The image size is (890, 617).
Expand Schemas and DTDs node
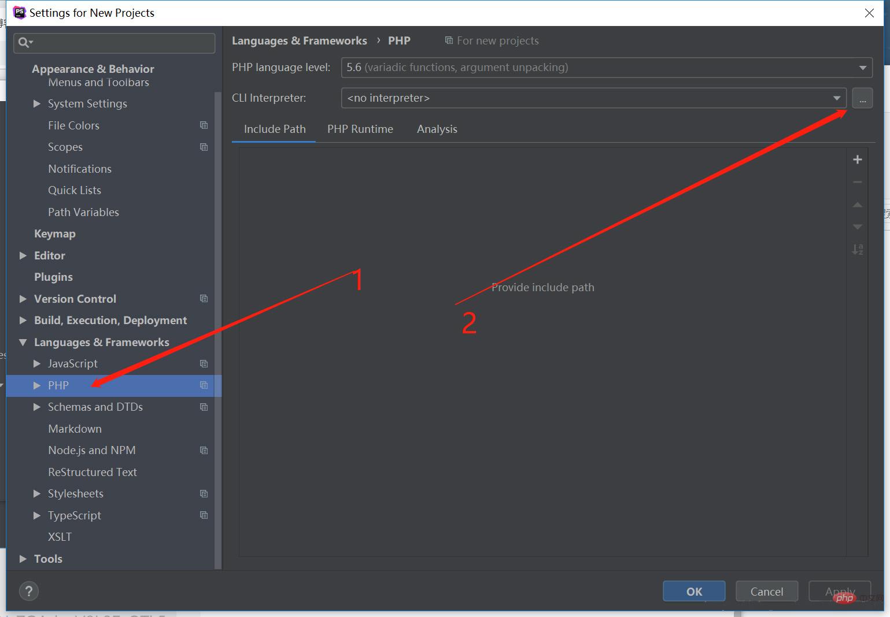point(37,407)
